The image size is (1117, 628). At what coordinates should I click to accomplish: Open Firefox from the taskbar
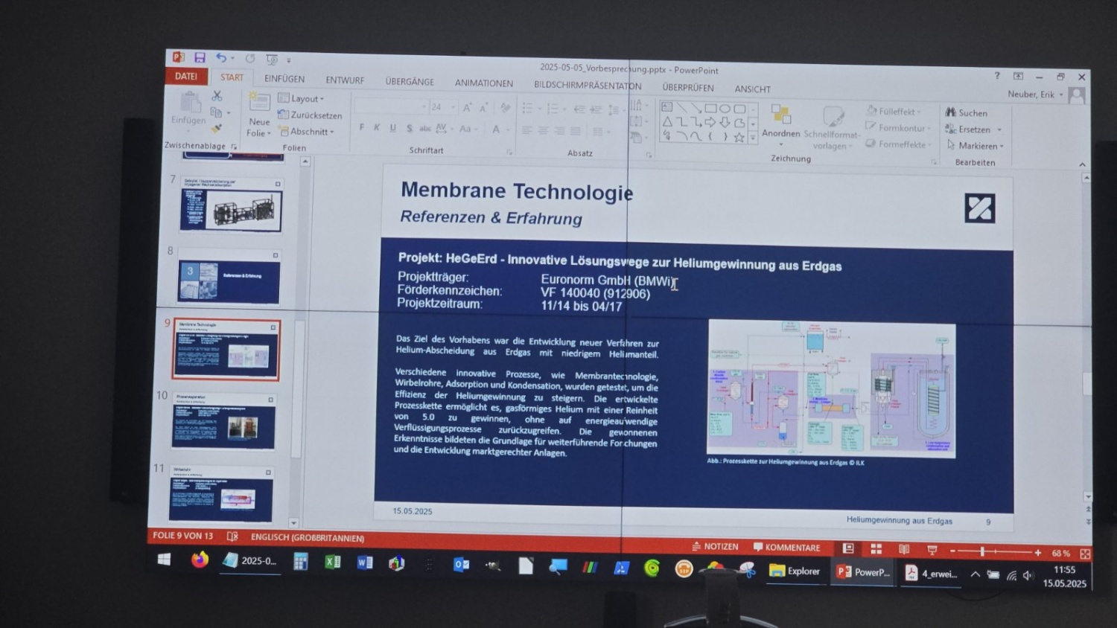[x=200, y=560]
